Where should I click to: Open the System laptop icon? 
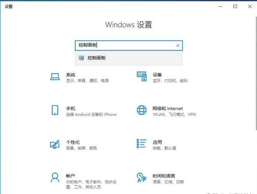[x=55, y=77]
